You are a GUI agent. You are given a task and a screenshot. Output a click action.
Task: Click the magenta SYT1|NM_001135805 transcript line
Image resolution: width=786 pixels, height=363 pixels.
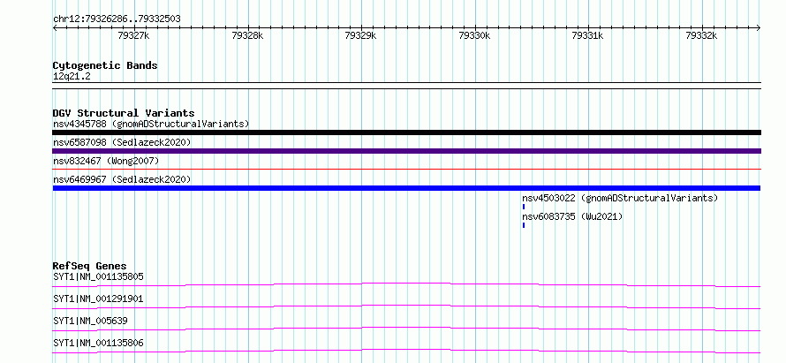click(406, 284)
